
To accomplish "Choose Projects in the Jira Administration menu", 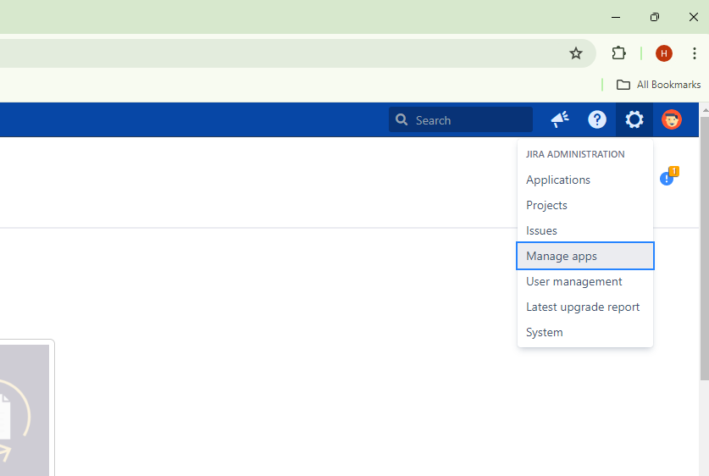I will tap(546, 205).
